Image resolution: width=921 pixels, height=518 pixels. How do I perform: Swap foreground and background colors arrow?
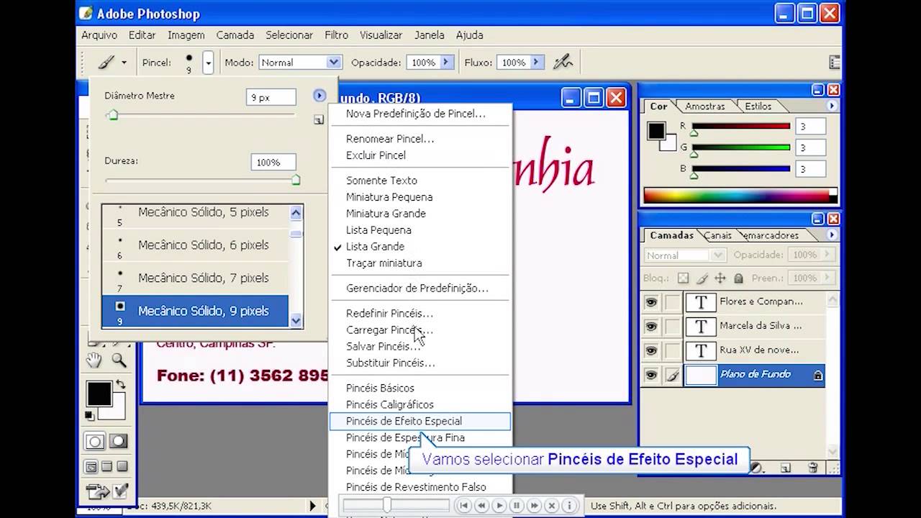tap(120, 385)
